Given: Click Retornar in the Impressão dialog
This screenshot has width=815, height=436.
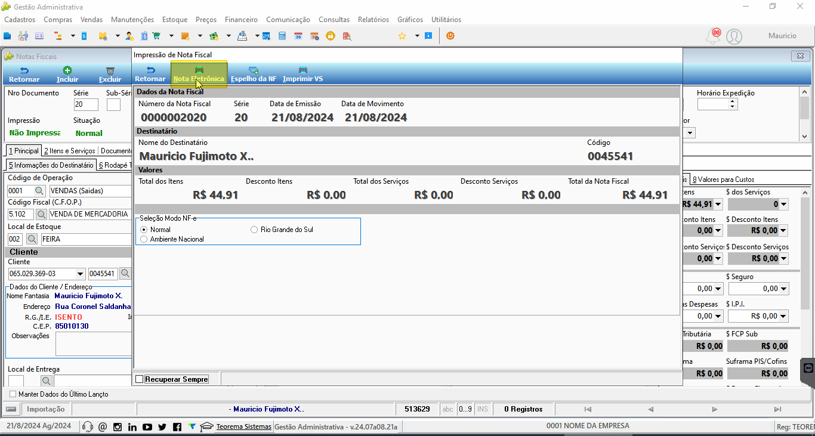Looking at the screenshot, I should click(x=150, y=75).
